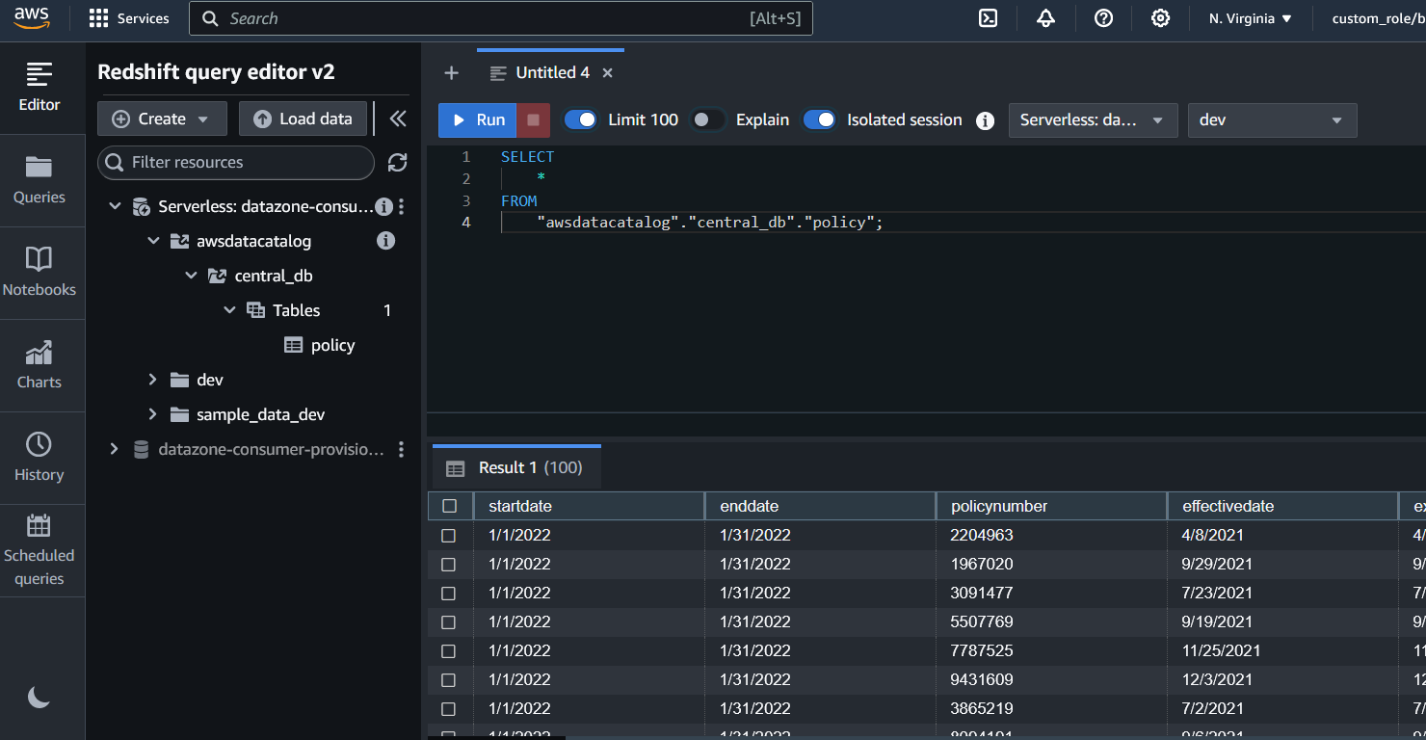Viewport: 1426px width, 740px height.
Task: Enable the Explain toggle
Action: pos(707,119)
